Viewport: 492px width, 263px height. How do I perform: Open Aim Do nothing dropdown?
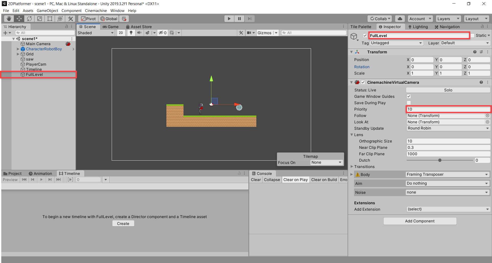(447, 183)
